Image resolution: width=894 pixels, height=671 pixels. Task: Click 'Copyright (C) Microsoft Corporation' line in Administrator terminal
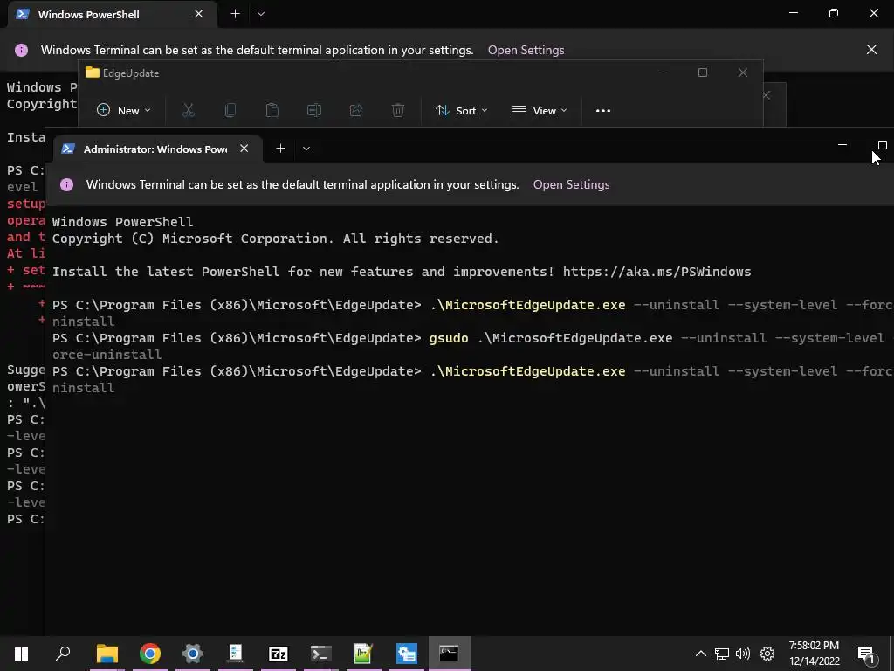pos(276,239)
